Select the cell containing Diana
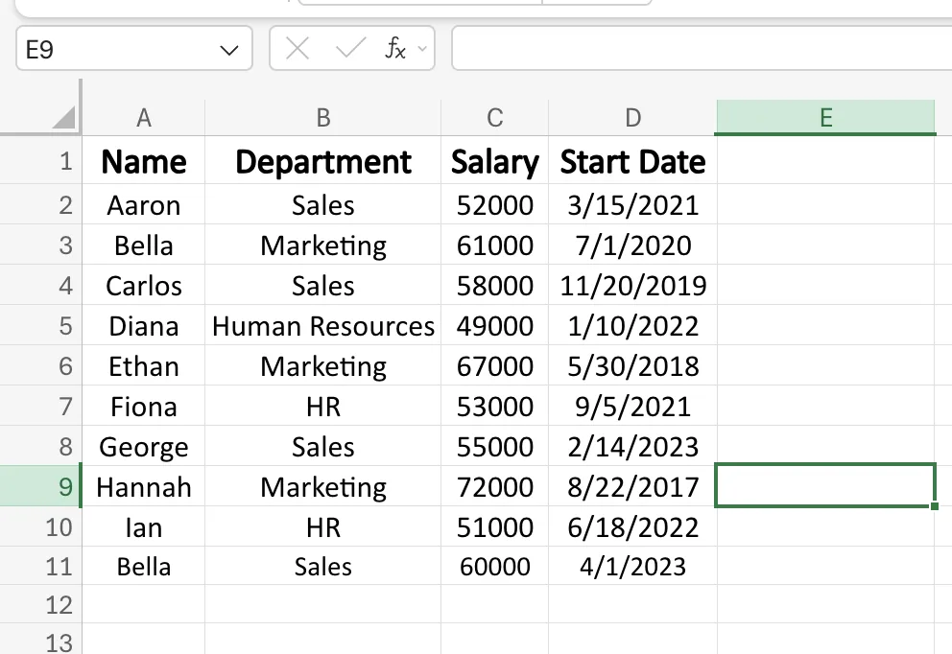Screen dimensions: 952x654 pyautogui.click(x=144, y=326)
